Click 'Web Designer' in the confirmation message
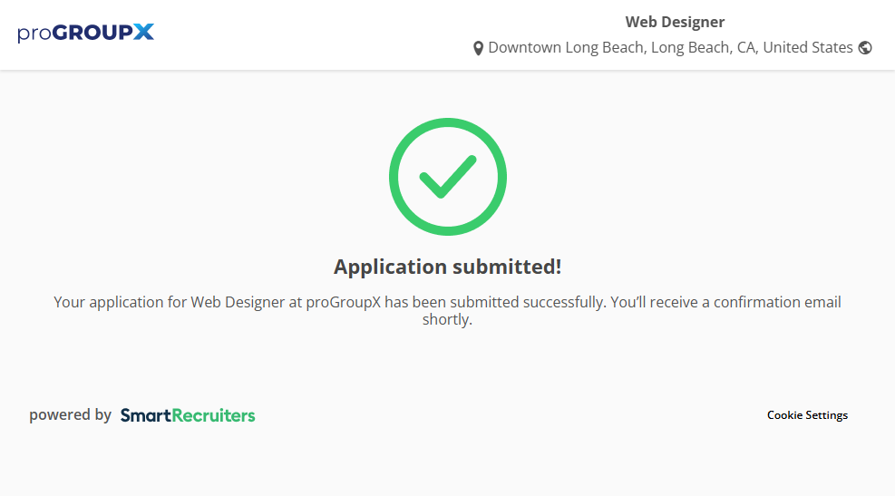 pyautogui.click(x=237, y=302)
